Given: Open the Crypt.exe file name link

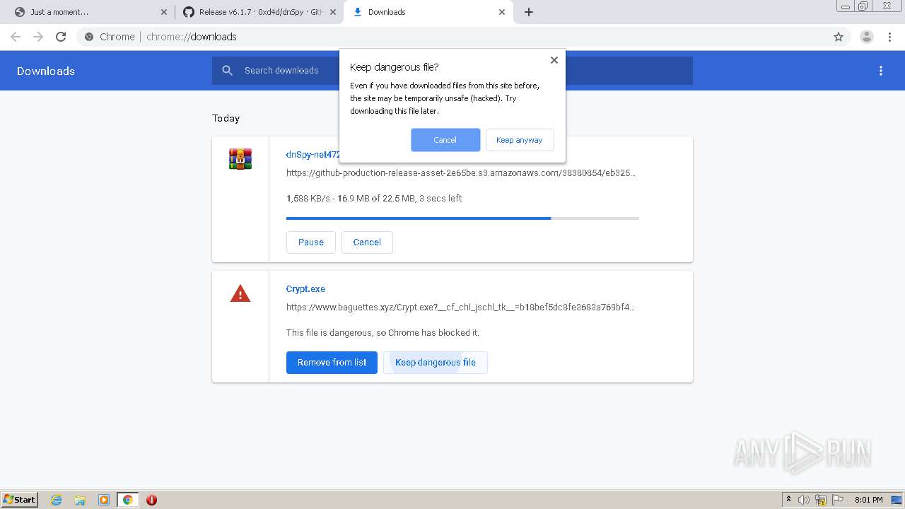Looking at the screenshot, I should (x=305, y=288).
